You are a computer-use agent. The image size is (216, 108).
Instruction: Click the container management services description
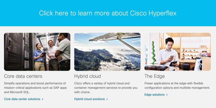pos(106,88)
